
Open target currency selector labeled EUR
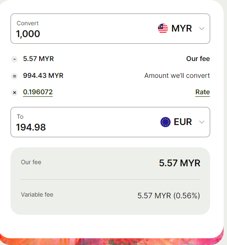[x=183, y=122]
